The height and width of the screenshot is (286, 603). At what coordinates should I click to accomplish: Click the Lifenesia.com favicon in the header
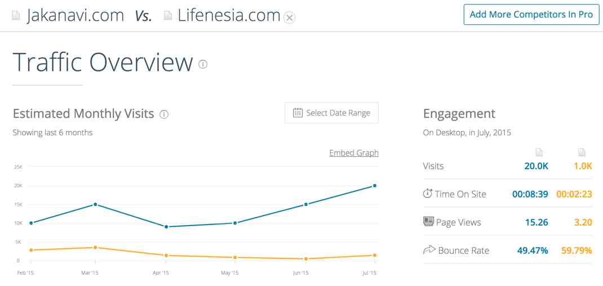click(x=168, y=16)
